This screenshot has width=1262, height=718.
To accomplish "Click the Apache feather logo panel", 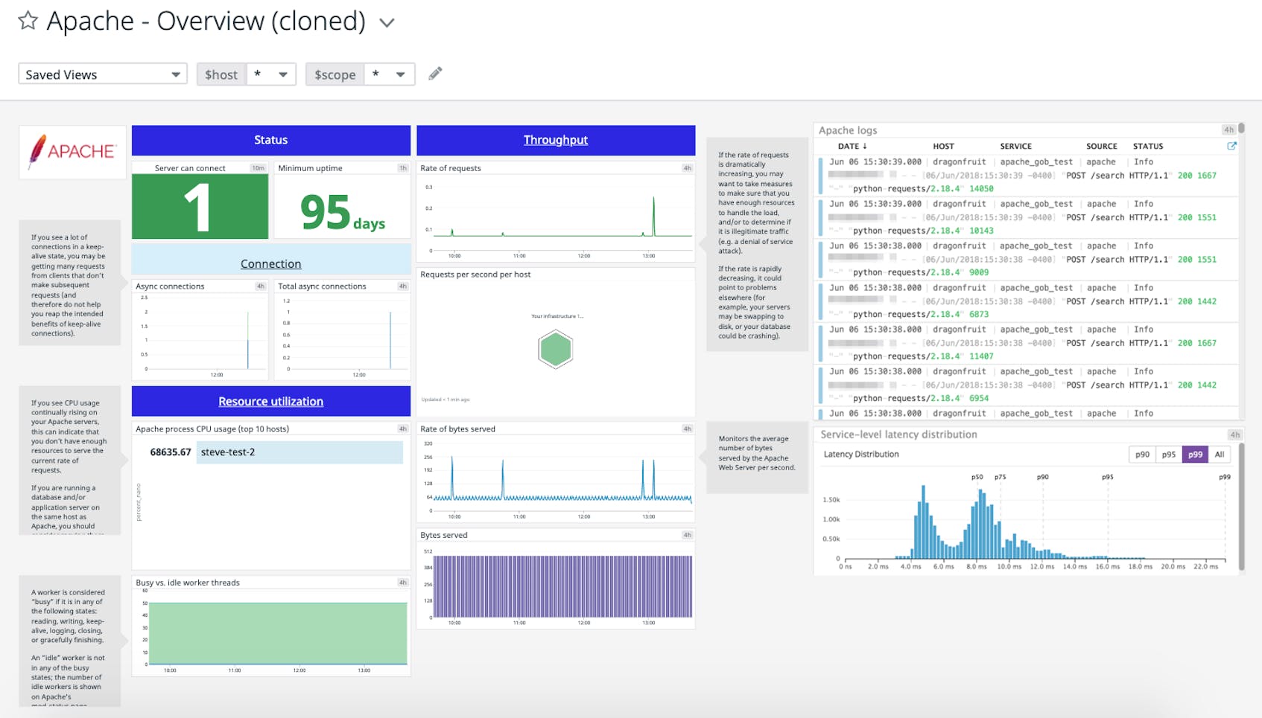I will pyautogui.click(x=72, y=152).
